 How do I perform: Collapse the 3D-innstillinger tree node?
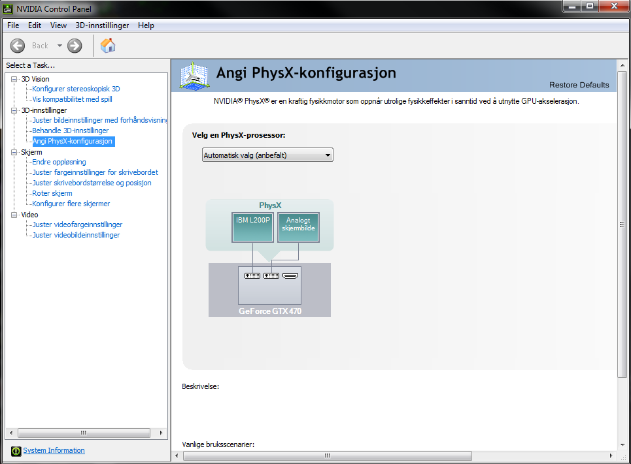14,110
